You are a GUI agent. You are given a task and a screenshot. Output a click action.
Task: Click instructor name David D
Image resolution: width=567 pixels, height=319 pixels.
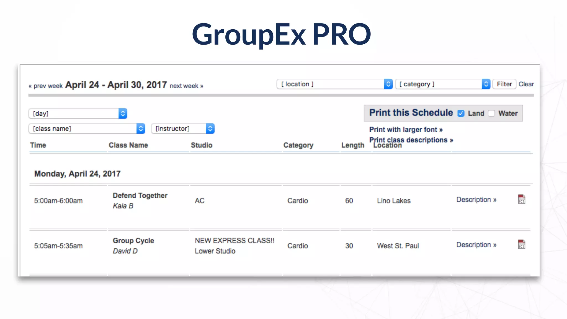125,251
